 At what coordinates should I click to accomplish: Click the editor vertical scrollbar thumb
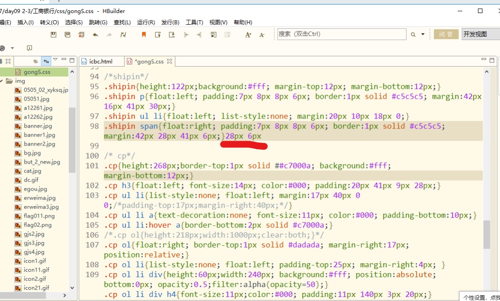point(486,234)
